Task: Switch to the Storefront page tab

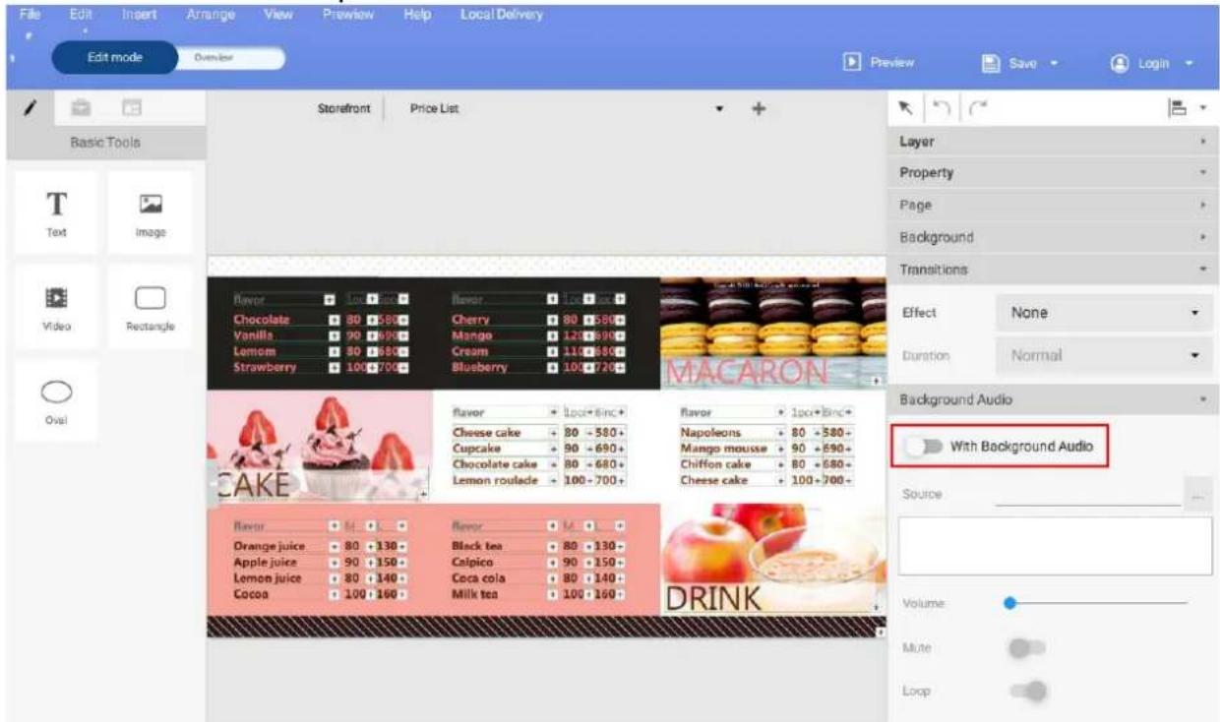Action: pos(343,109)
